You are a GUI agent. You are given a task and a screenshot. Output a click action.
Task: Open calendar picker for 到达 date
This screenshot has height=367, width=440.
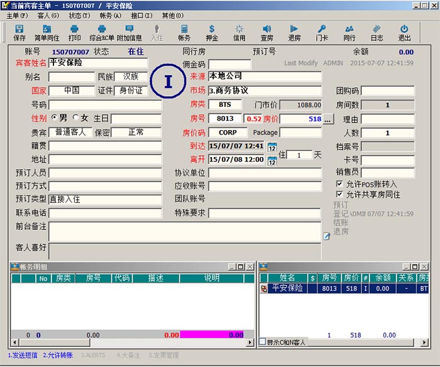(272, 147)
